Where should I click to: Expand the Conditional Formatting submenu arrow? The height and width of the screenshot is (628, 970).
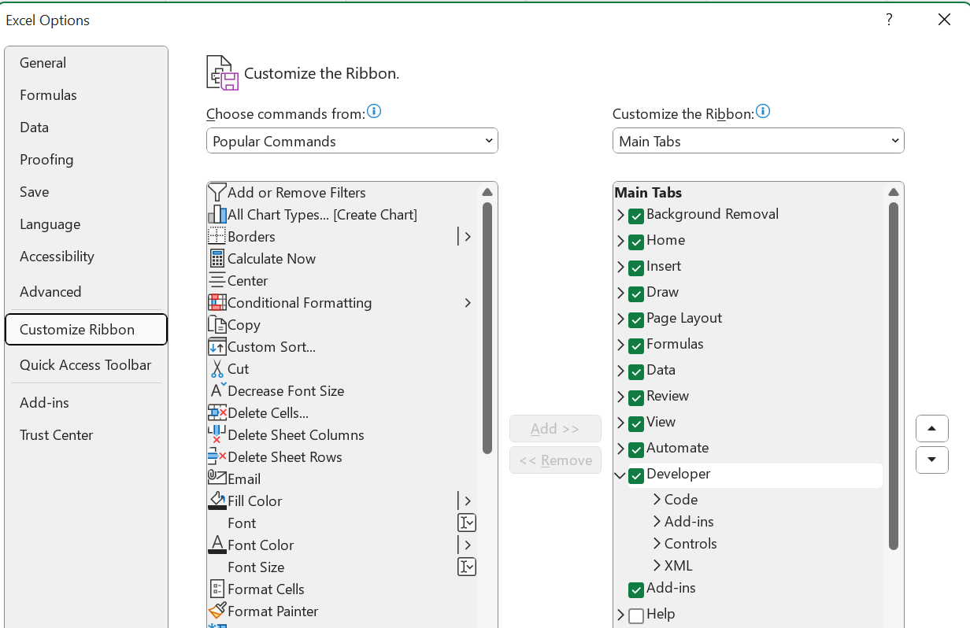click(x=468, y=303)
